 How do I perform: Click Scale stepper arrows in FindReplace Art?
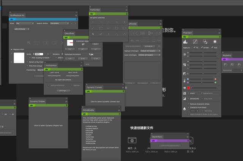(34, 54)
